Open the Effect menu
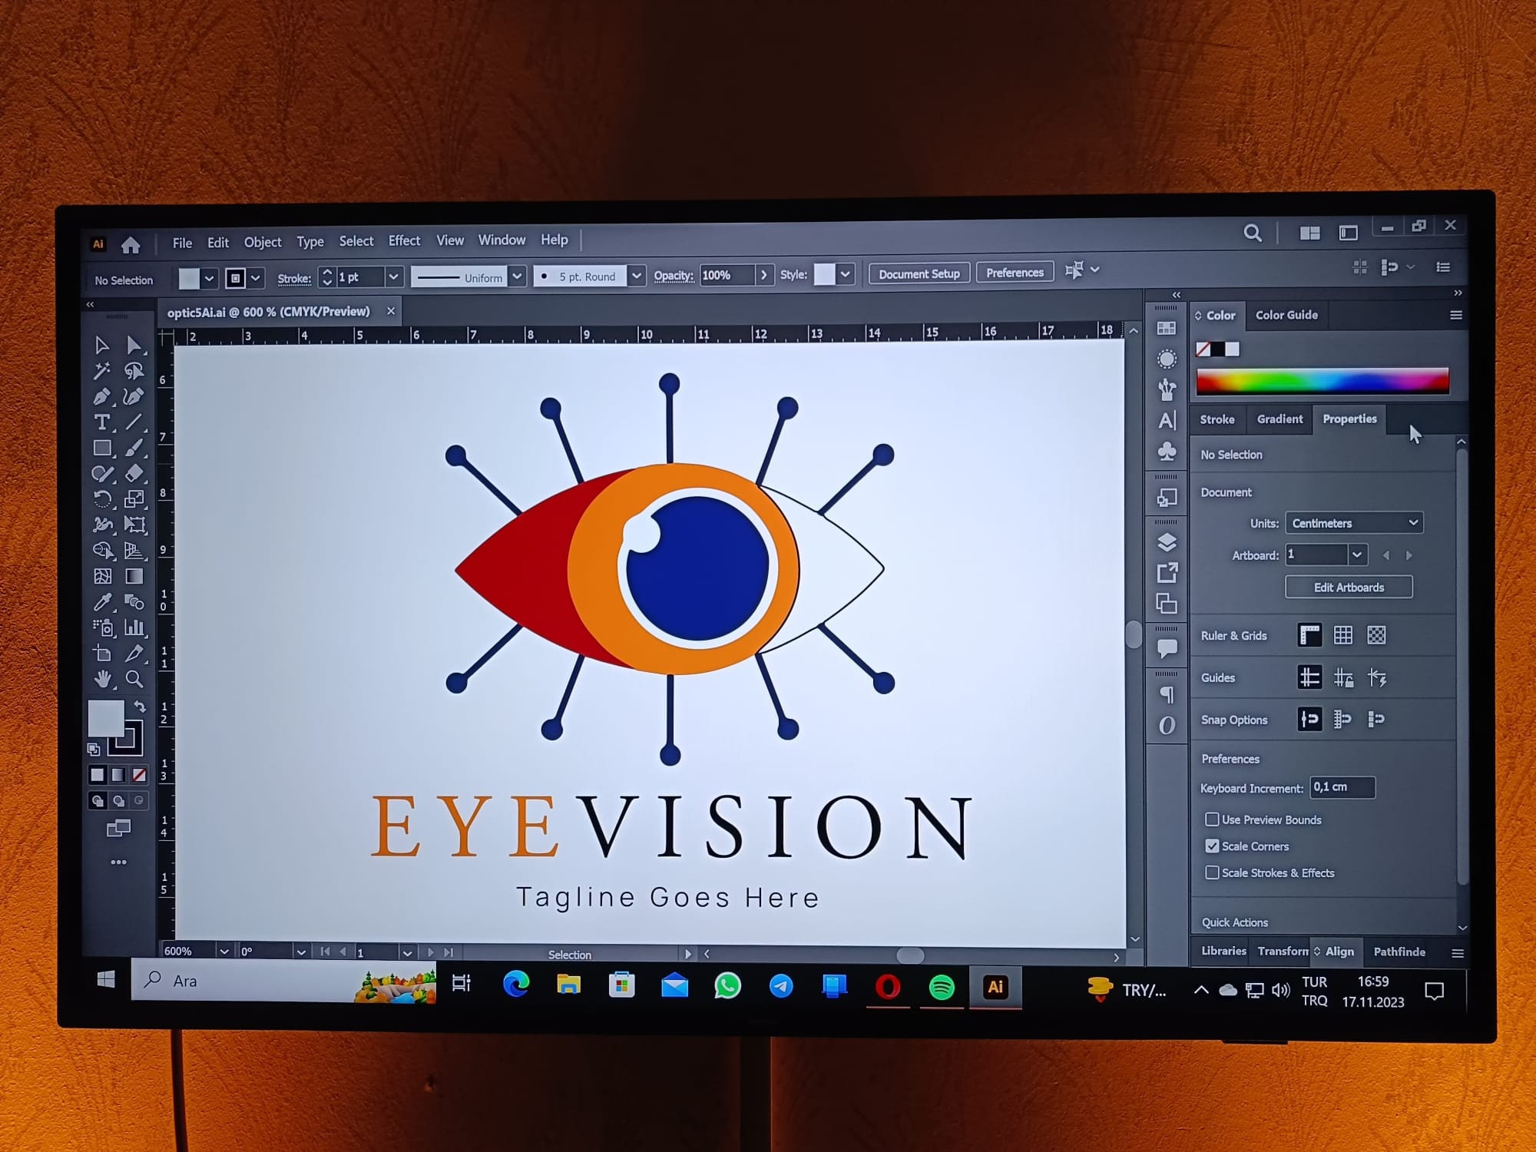The image size is (1536, 1152). coord(404,241)
